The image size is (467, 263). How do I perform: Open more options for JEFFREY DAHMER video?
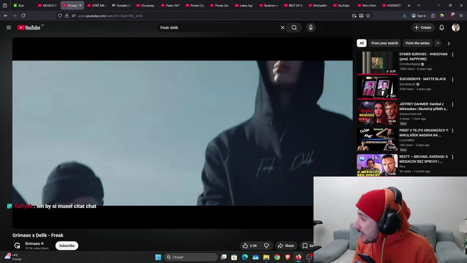[x=452, y=104]
